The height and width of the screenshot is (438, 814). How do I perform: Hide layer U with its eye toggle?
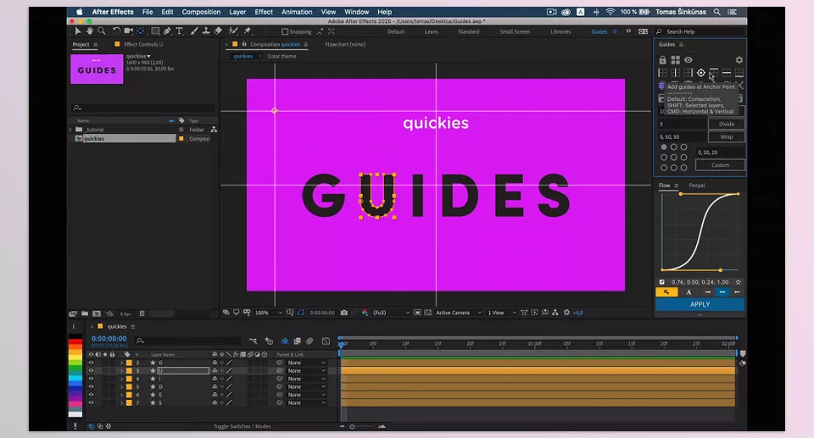point(91,370)
